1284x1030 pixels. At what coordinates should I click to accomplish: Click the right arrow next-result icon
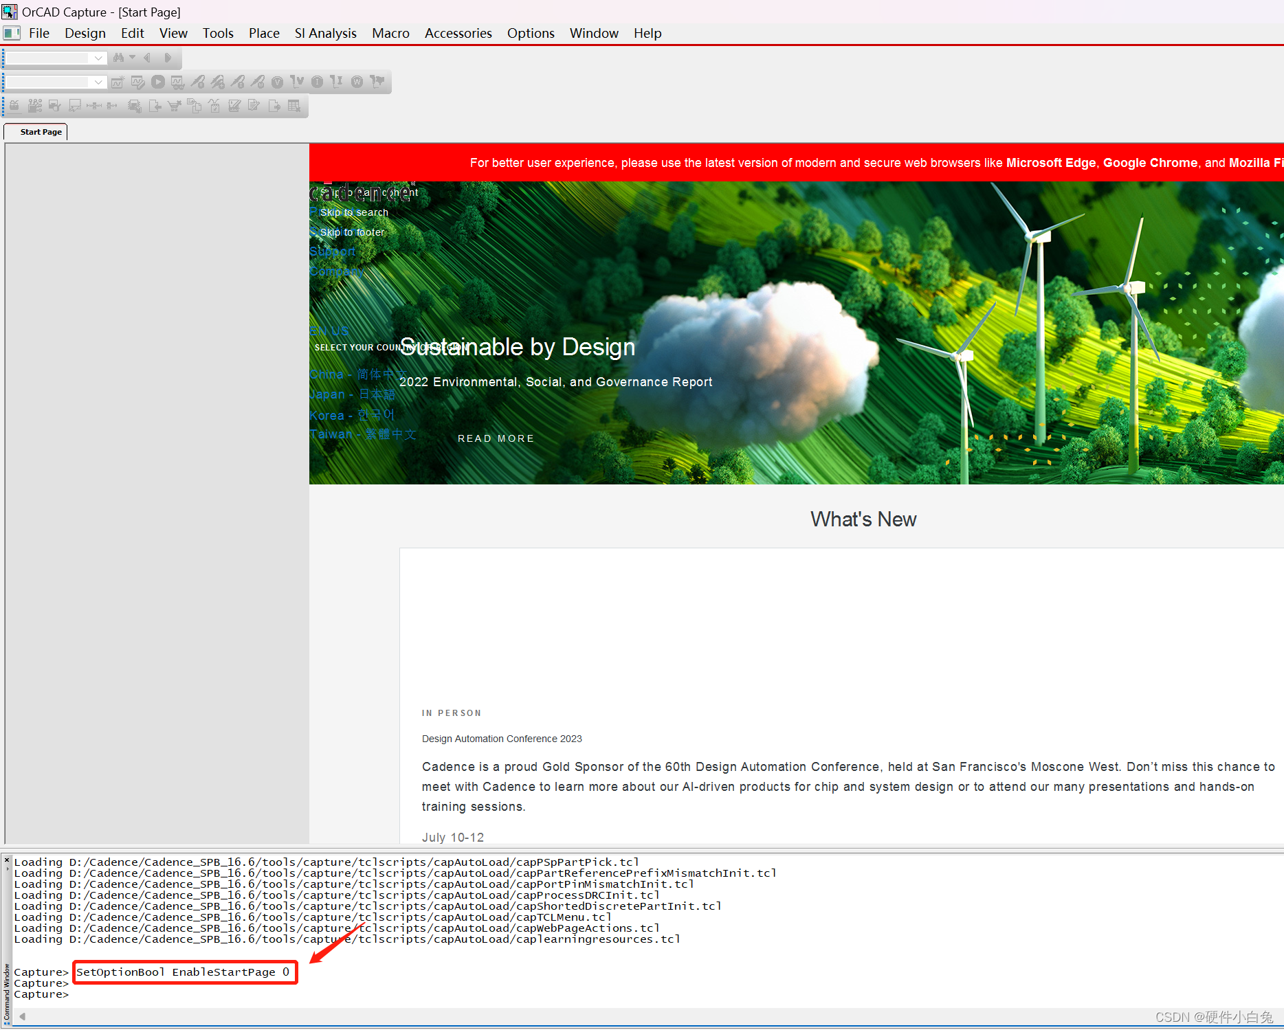pyautogui.click(x=167, y=58)
